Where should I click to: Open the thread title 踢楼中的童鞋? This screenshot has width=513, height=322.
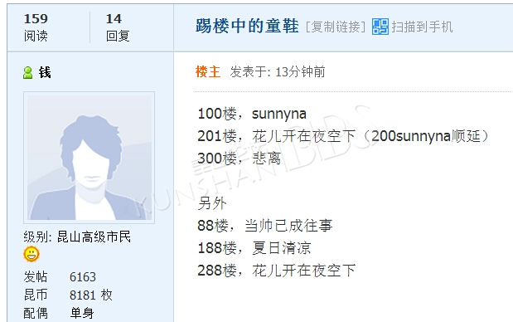pyautogui.click(x=247, y=26)
